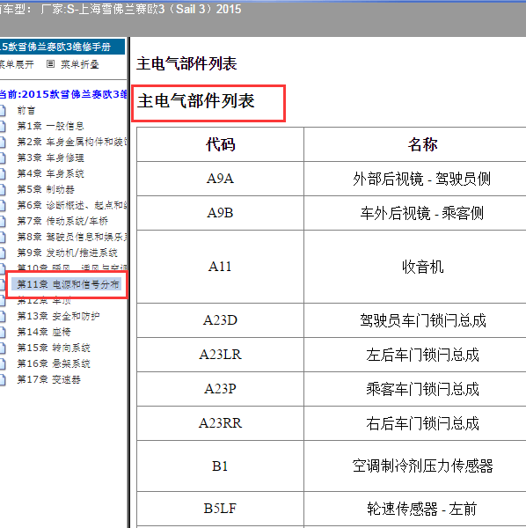Select 第14章 座椅

44,332
